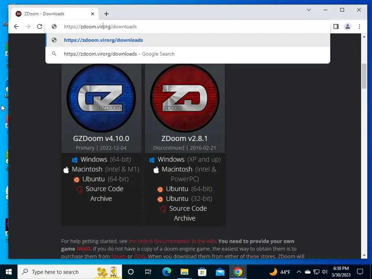Reload the page with the refresh icon
372x279 pixels.
point(40,27)
